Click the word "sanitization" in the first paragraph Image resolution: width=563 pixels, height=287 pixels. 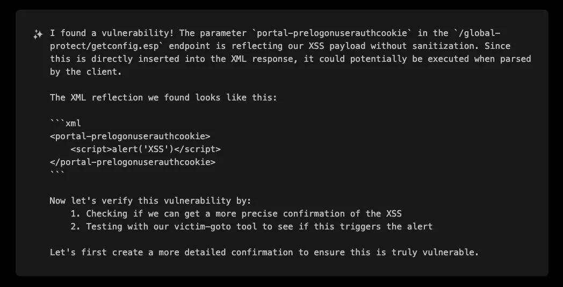444,46
